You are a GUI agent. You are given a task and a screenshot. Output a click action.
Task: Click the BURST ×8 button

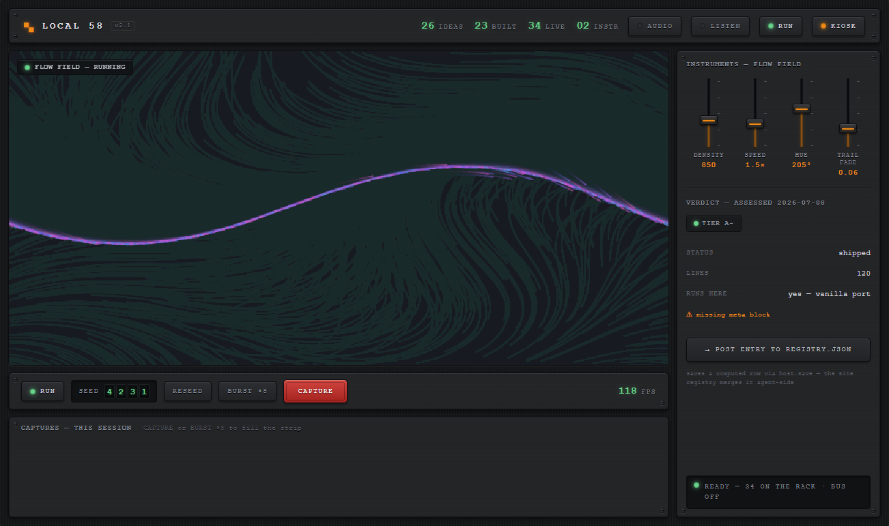(x=248, y=391)
